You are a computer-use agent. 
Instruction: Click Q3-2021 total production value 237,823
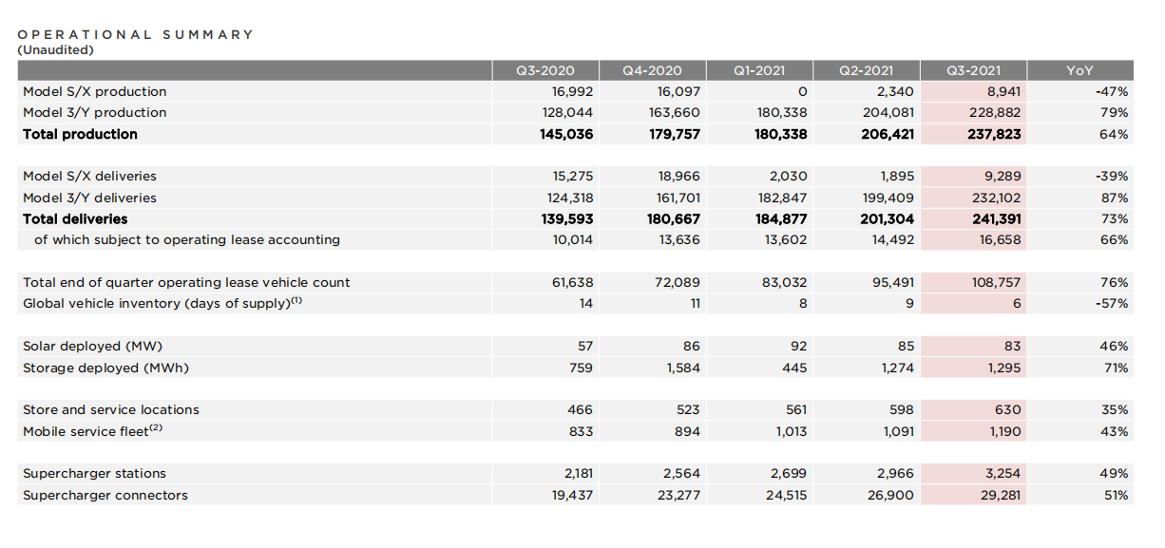[994, 134]
